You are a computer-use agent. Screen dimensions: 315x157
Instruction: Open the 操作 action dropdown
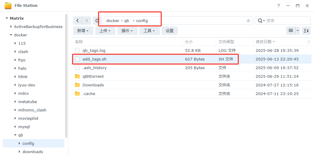(127, 31)
